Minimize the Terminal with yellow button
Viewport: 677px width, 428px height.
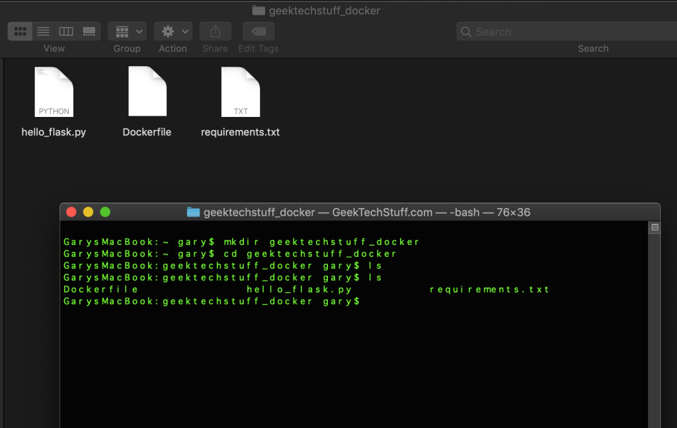(x=88, y=212)
